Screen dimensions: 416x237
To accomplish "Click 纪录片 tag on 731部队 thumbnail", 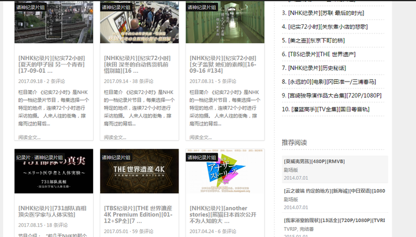I will click(x=23, y=157).
